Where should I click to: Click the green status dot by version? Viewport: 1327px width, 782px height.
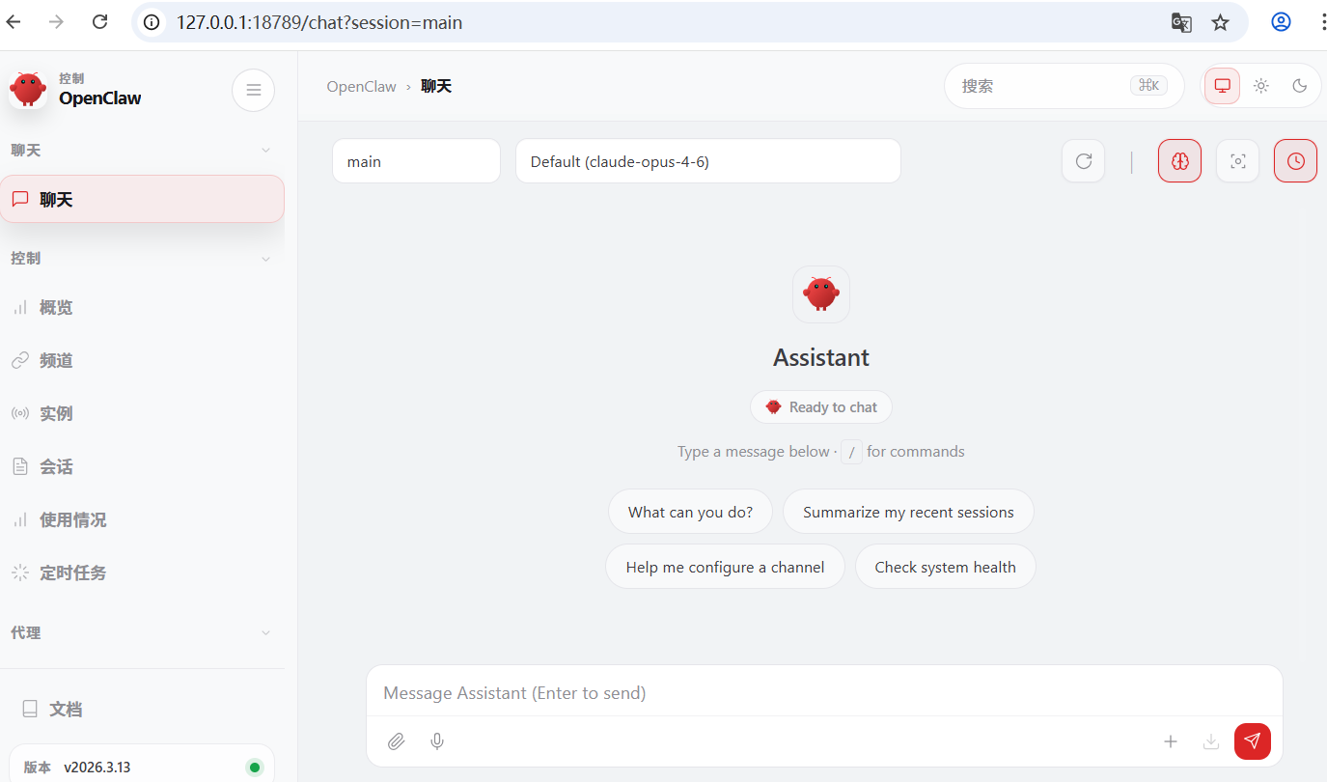click(x=255, y=768)
